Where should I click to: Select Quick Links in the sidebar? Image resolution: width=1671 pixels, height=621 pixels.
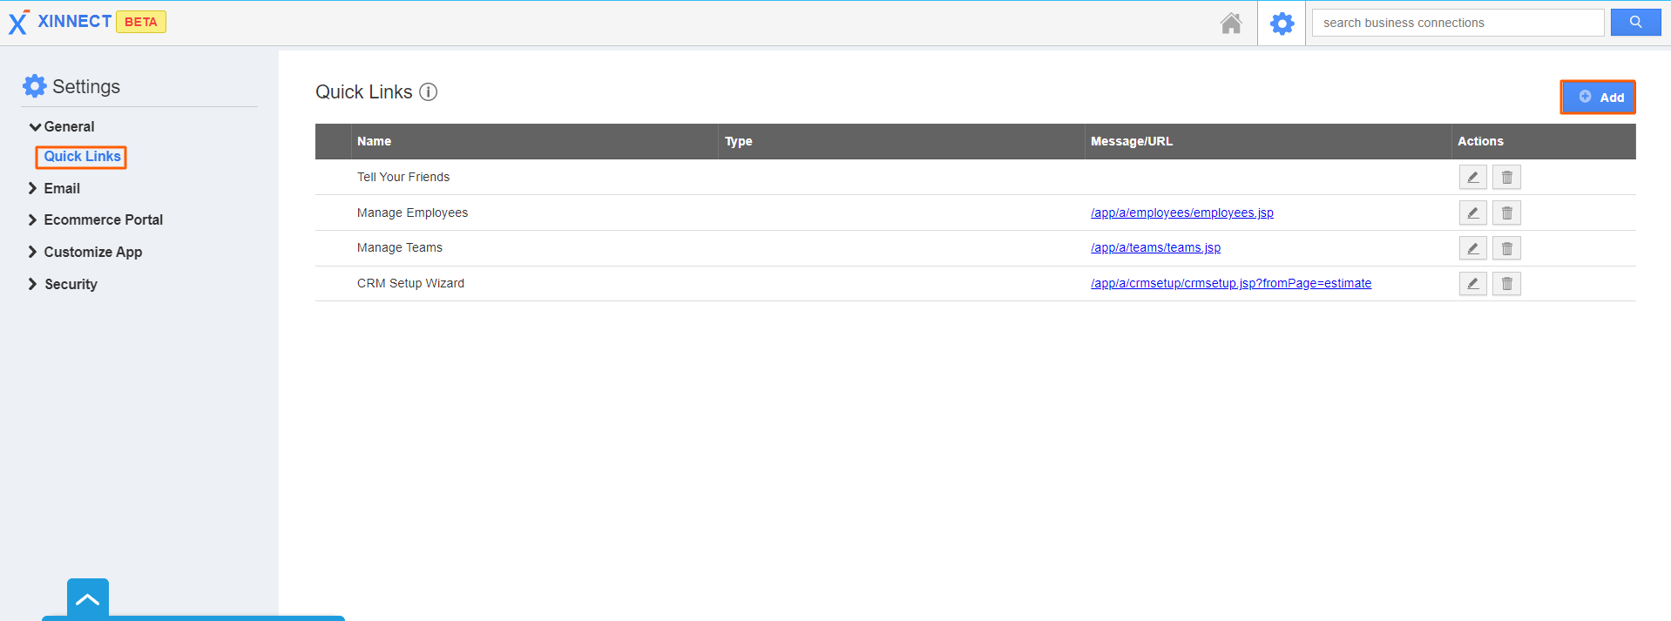pos(82,156)
